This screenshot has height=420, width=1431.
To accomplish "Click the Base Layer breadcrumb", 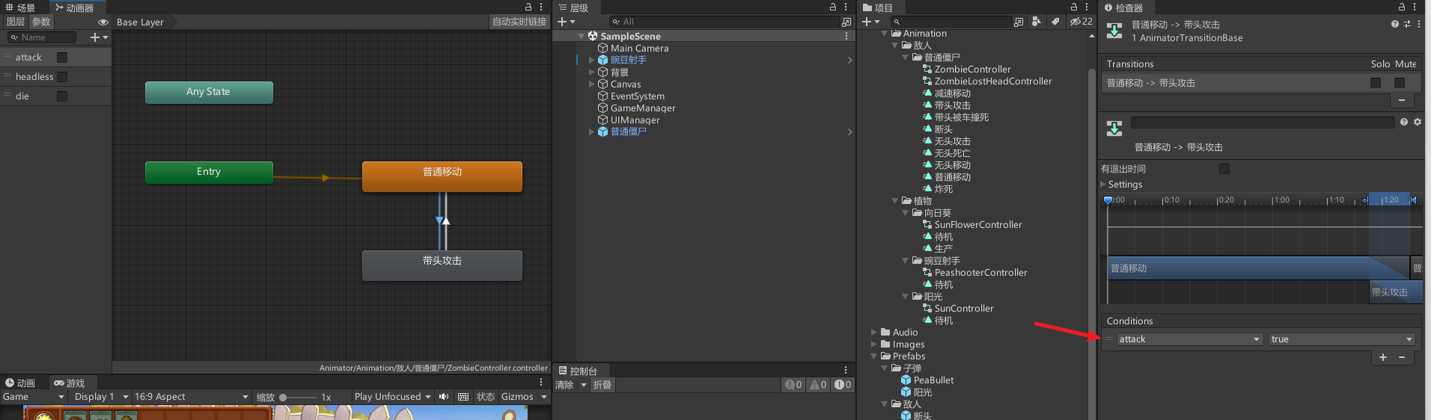I will tap(140, 22).
